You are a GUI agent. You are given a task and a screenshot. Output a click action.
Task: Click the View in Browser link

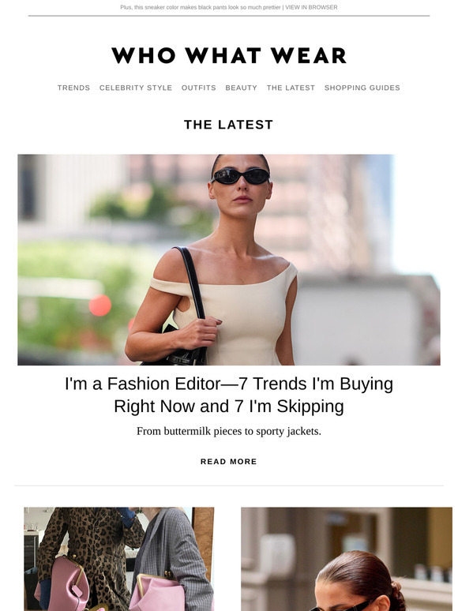point(311,7)
